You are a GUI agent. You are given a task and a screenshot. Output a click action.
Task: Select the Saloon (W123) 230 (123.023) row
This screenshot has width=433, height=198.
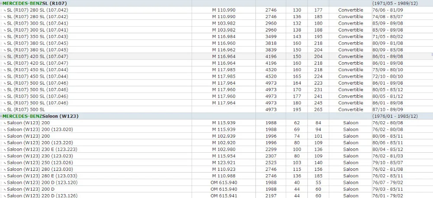[x=216, y=156]
